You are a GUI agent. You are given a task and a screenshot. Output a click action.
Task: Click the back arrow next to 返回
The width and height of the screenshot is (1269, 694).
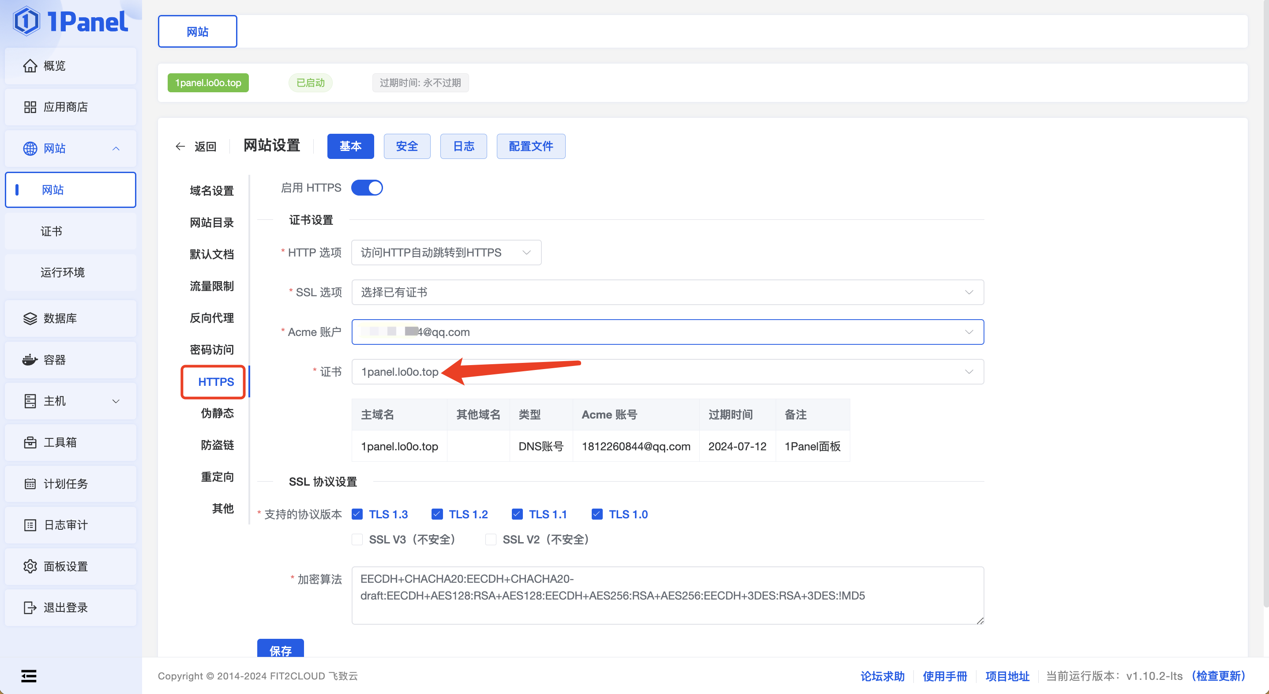click(180, 147)
